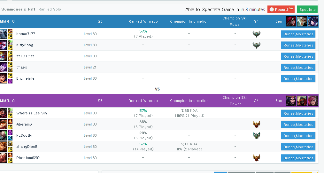
Task: Open Runes,Masteries for zzTOTOzz
Action: tap(298, 56)
